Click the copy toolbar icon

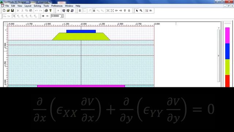pyautogui.click(x=27, y=11)
